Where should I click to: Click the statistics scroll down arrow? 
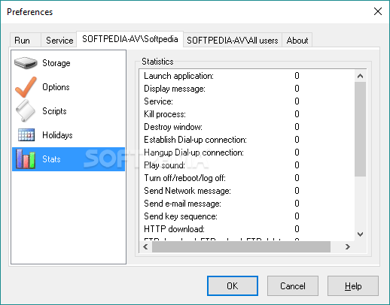(x=360, y=234)
